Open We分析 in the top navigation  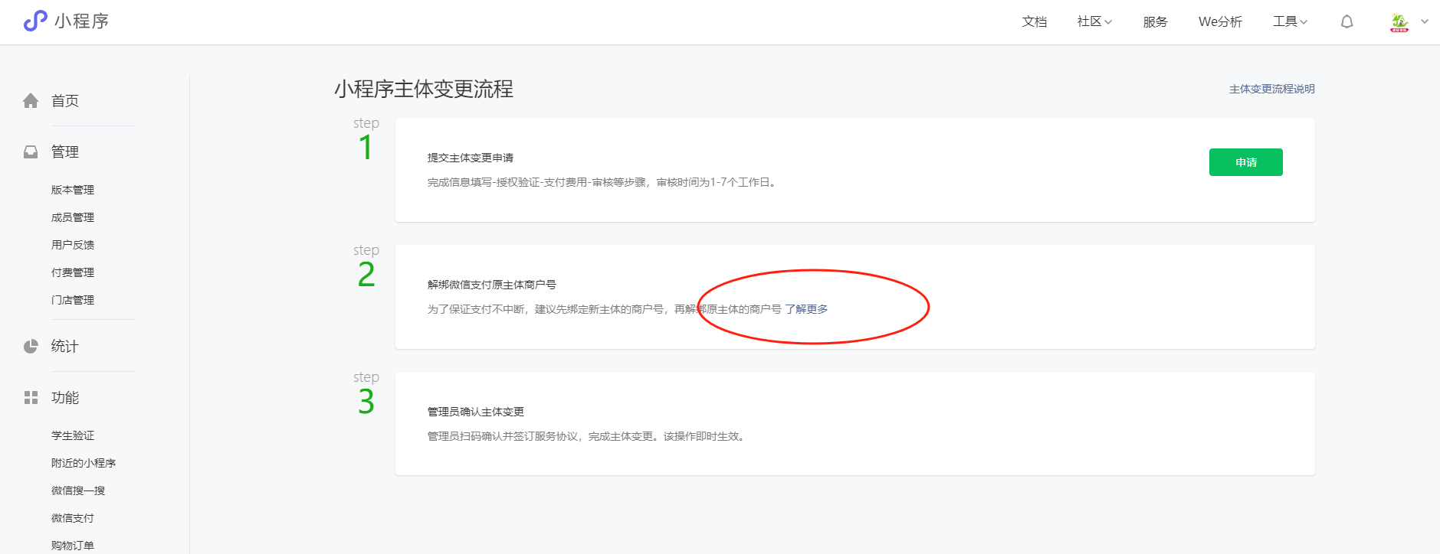tap(1220, 21)
